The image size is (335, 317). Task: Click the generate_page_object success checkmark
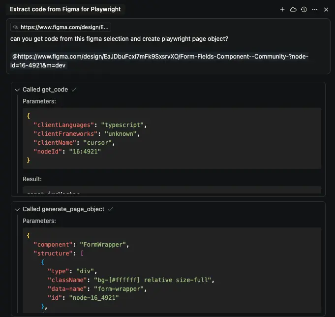(x=110, y=209)
